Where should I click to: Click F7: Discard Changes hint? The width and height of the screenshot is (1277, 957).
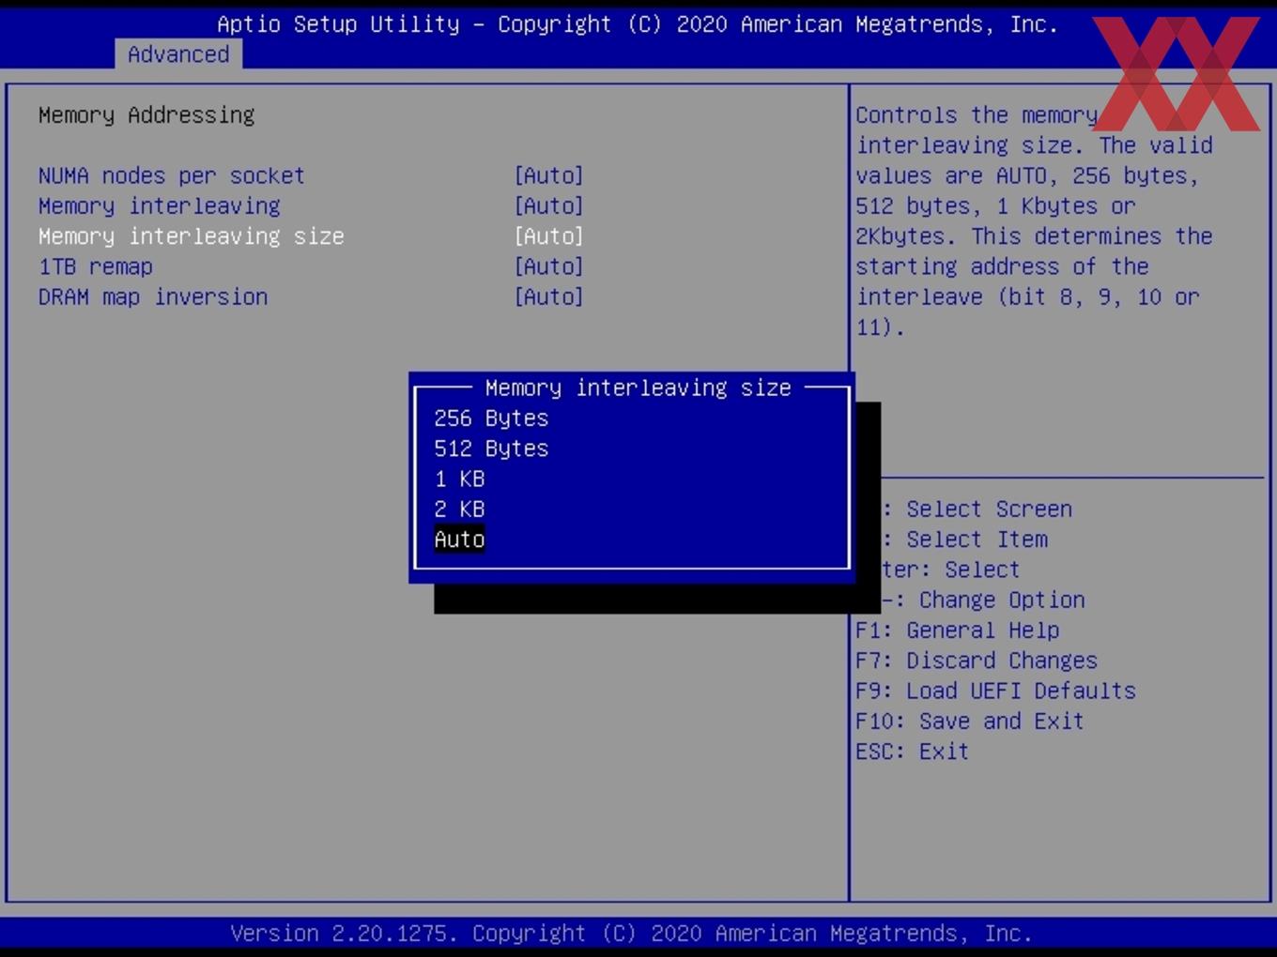(977, 661)
